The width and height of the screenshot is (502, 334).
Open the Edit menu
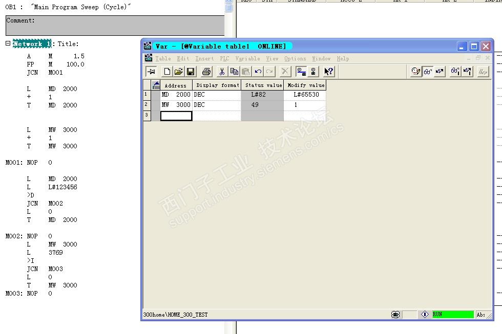pyautogui.click(x=183, y=58)
